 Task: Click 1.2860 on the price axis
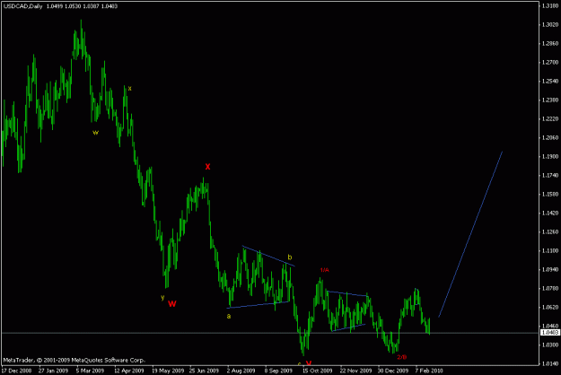tap(550, 43)
